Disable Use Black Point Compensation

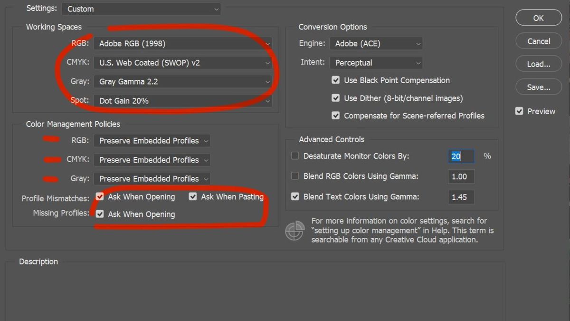336,80
